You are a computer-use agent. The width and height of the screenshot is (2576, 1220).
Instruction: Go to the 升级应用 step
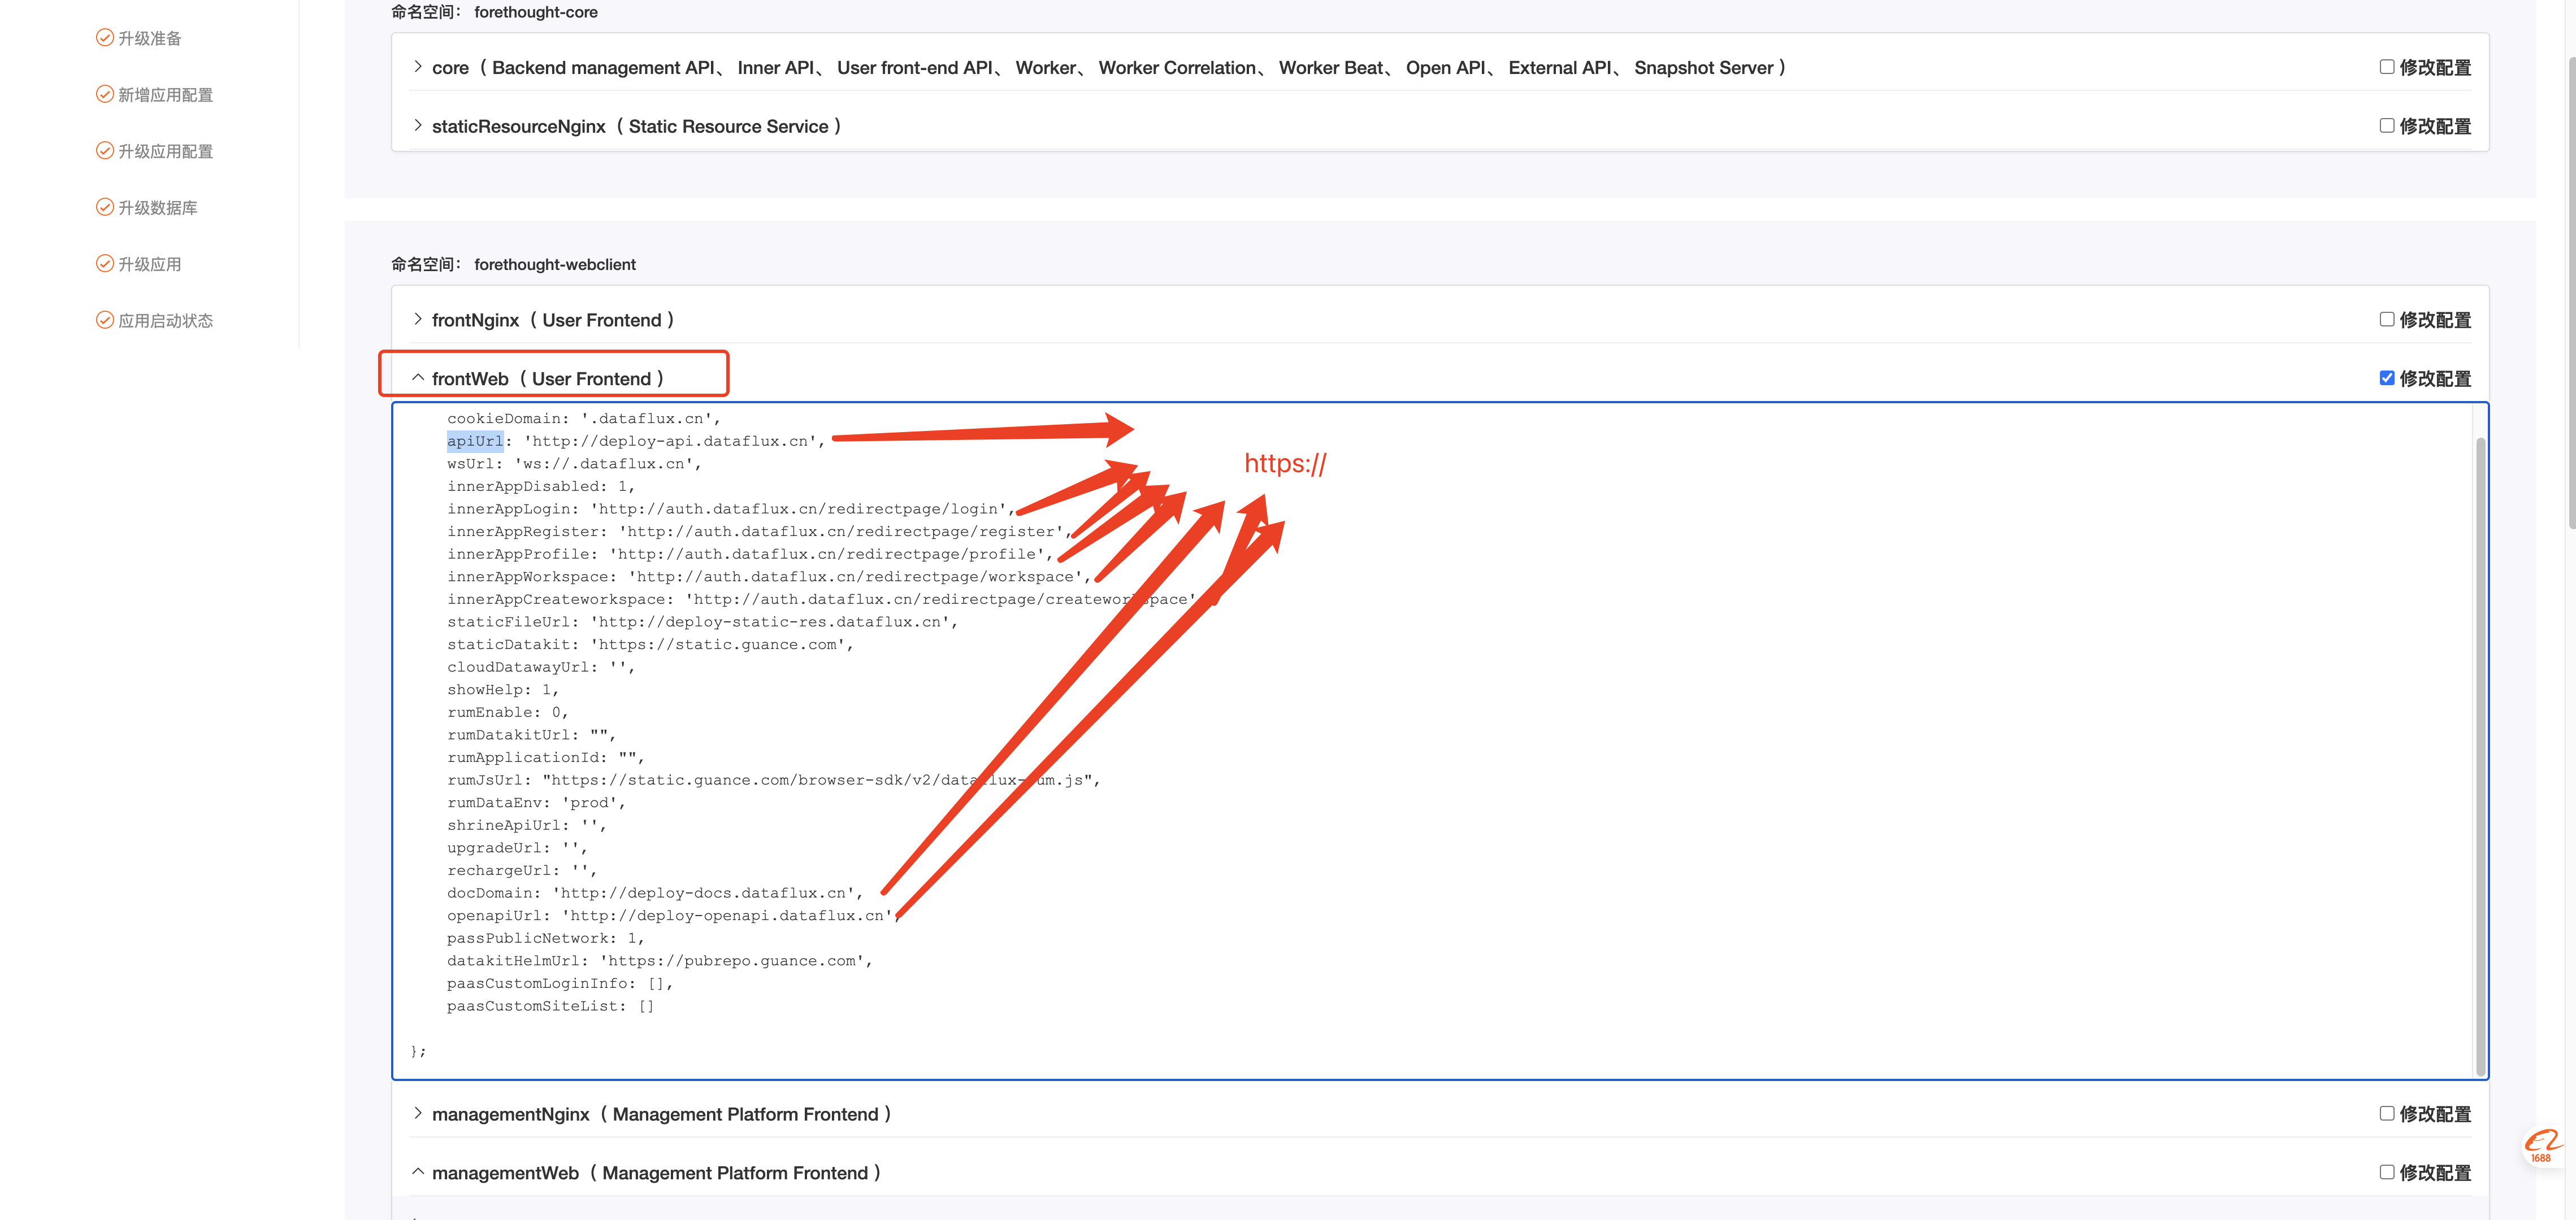tap(150, 264)
